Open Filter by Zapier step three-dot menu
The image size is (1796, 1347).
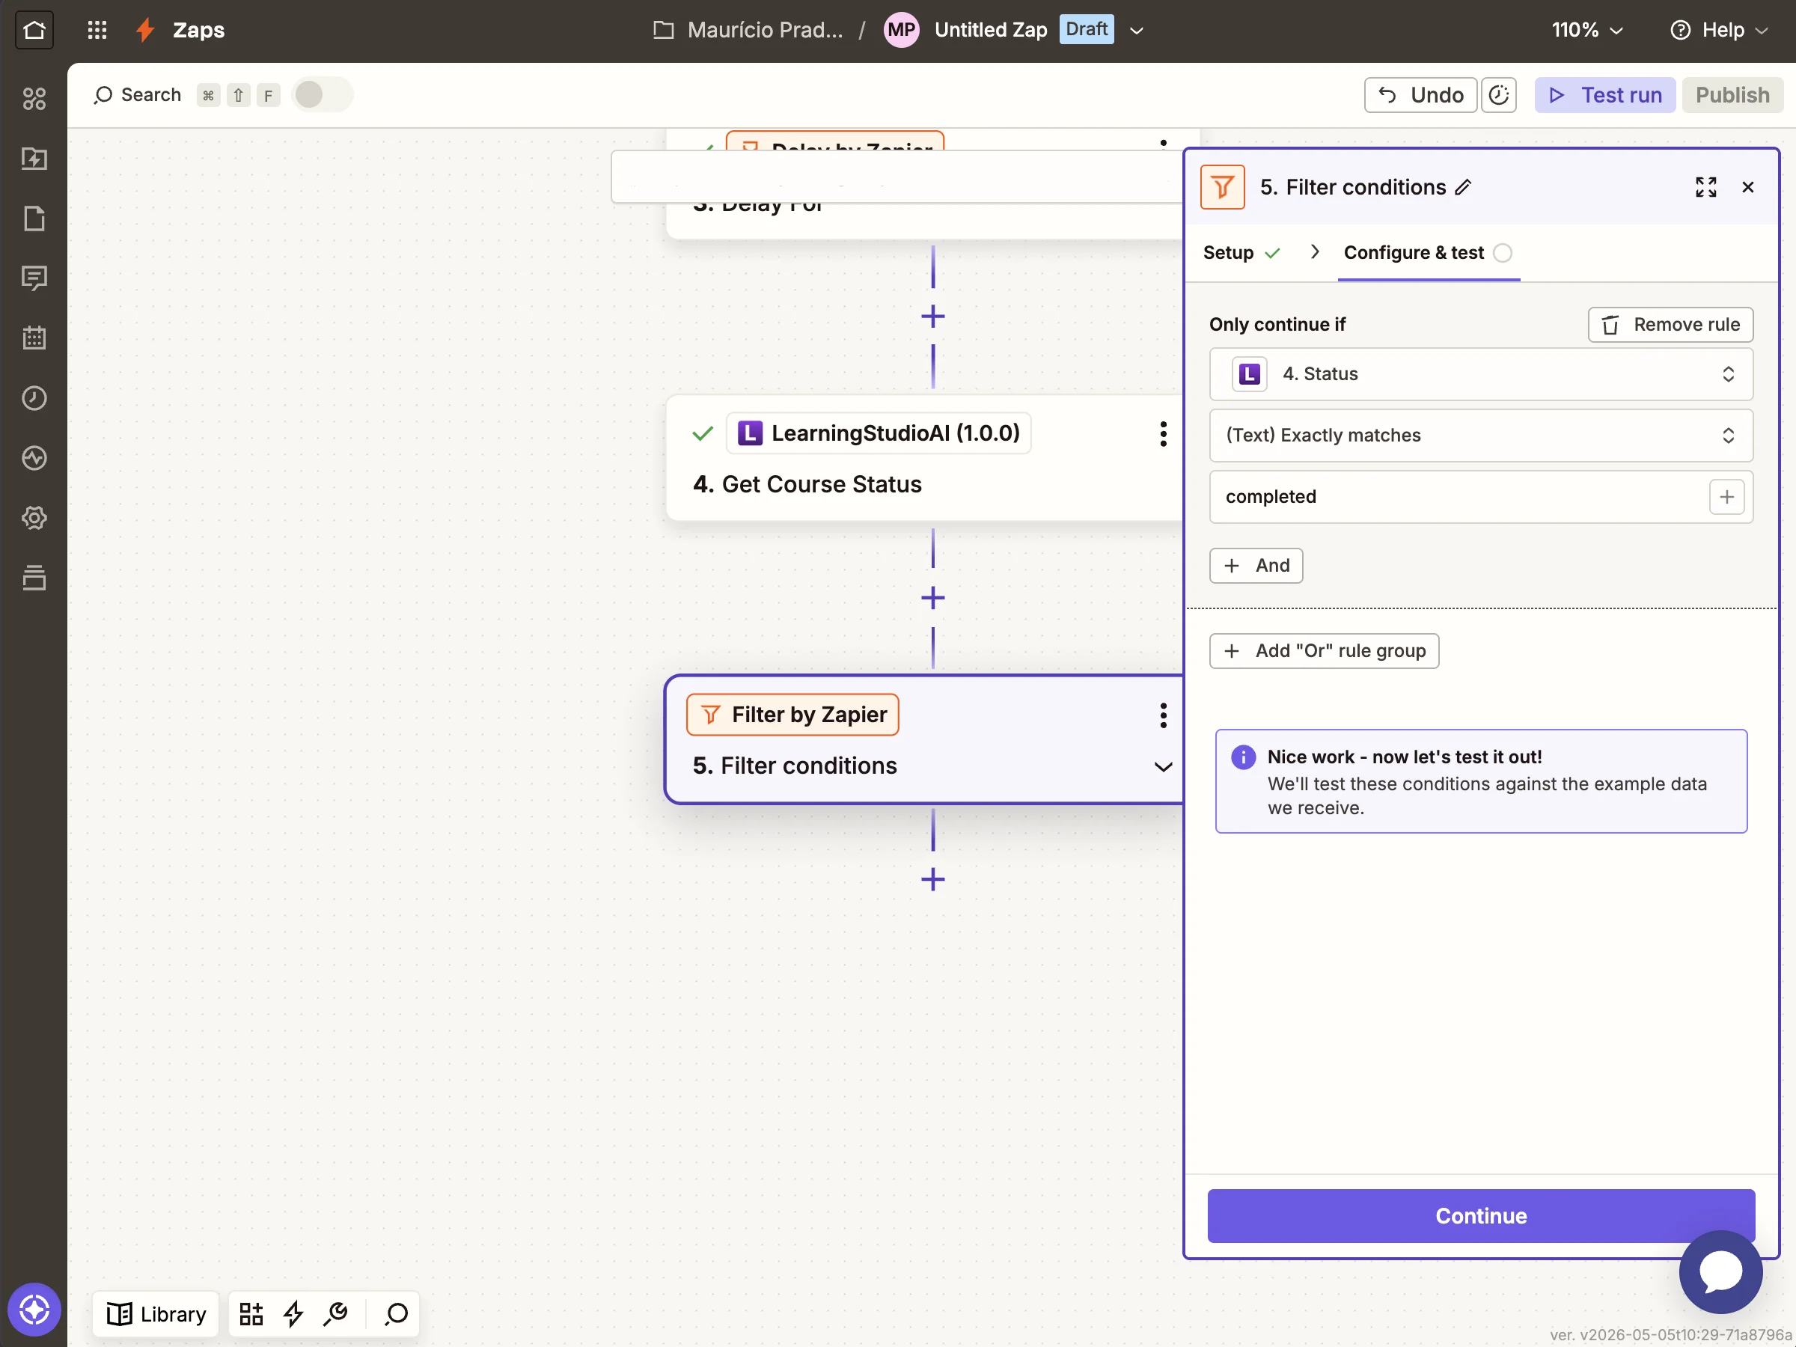pyautogui.click(x=1163, y=715)
